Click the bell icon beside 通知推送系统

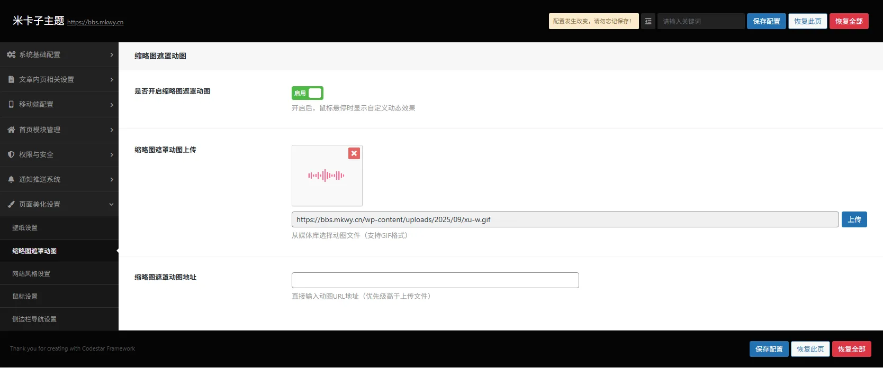click(11, 179)
